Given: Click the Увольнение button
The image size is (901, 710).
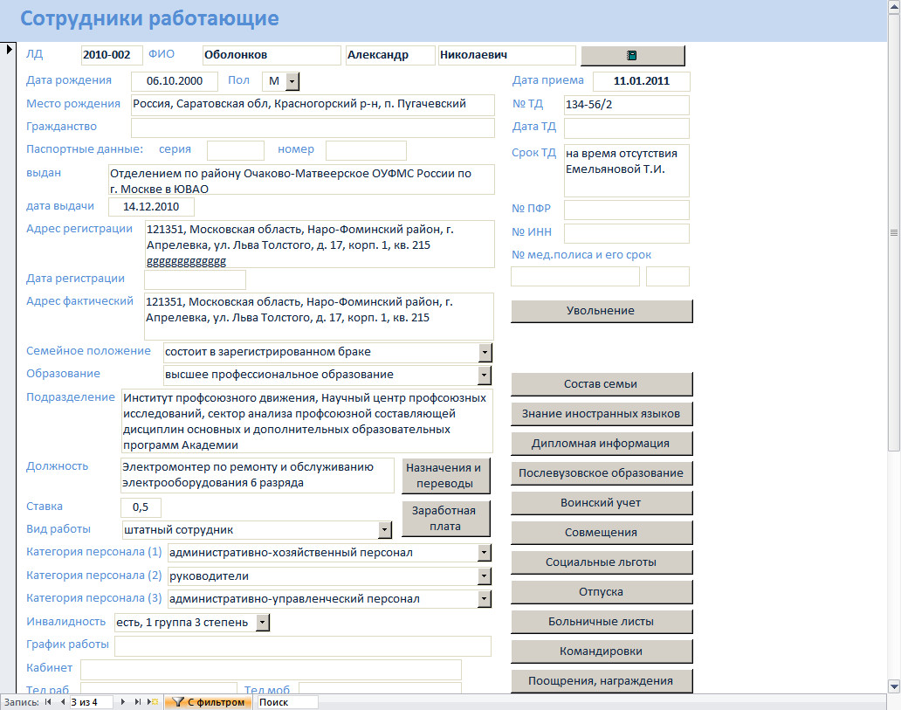Looking at the screenshot, I should [601, 310].
